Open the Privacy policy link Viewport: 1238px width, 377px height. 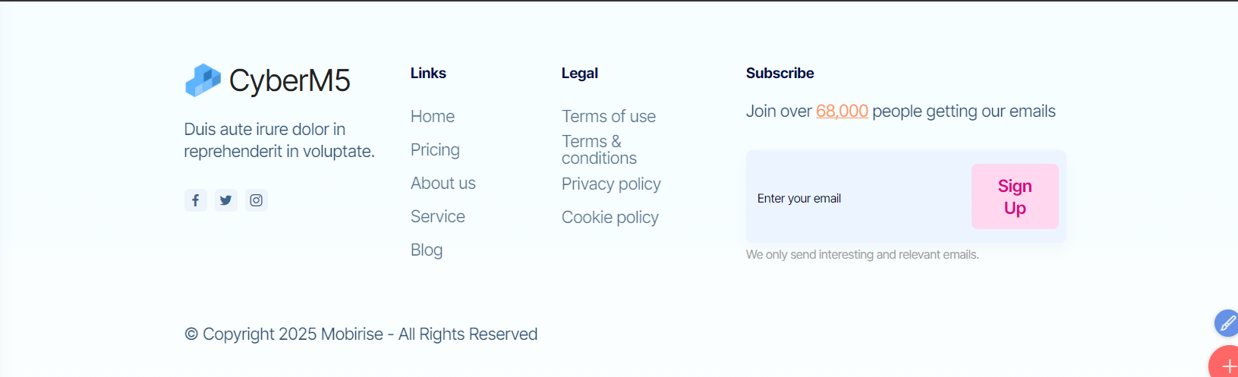pyautogui.click(x=611, y=184)
